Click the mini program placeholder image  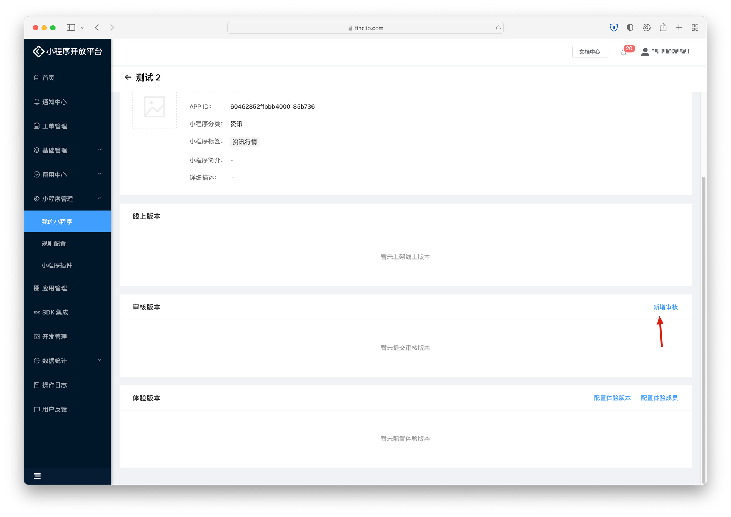point(154,107)
